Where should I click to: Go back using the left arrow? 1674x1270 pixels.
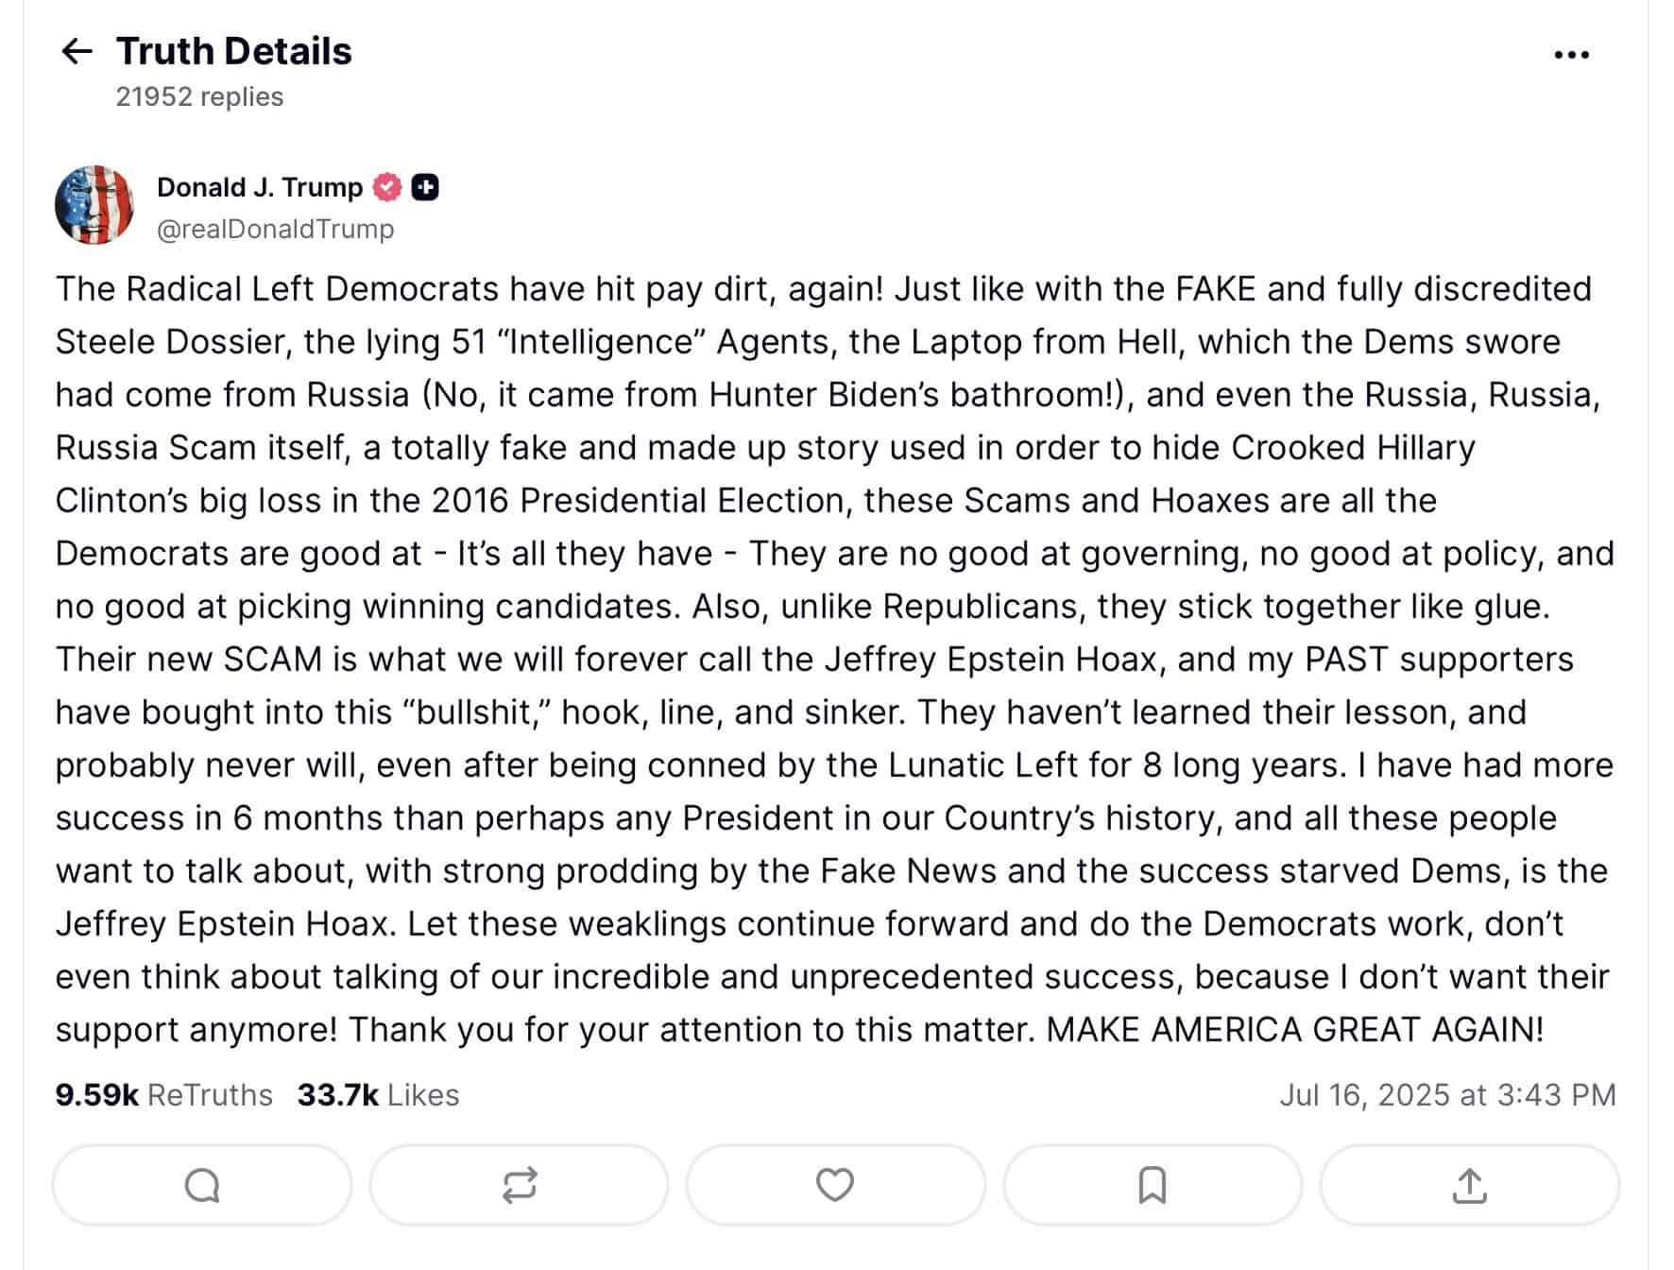[x=77, y=51]
